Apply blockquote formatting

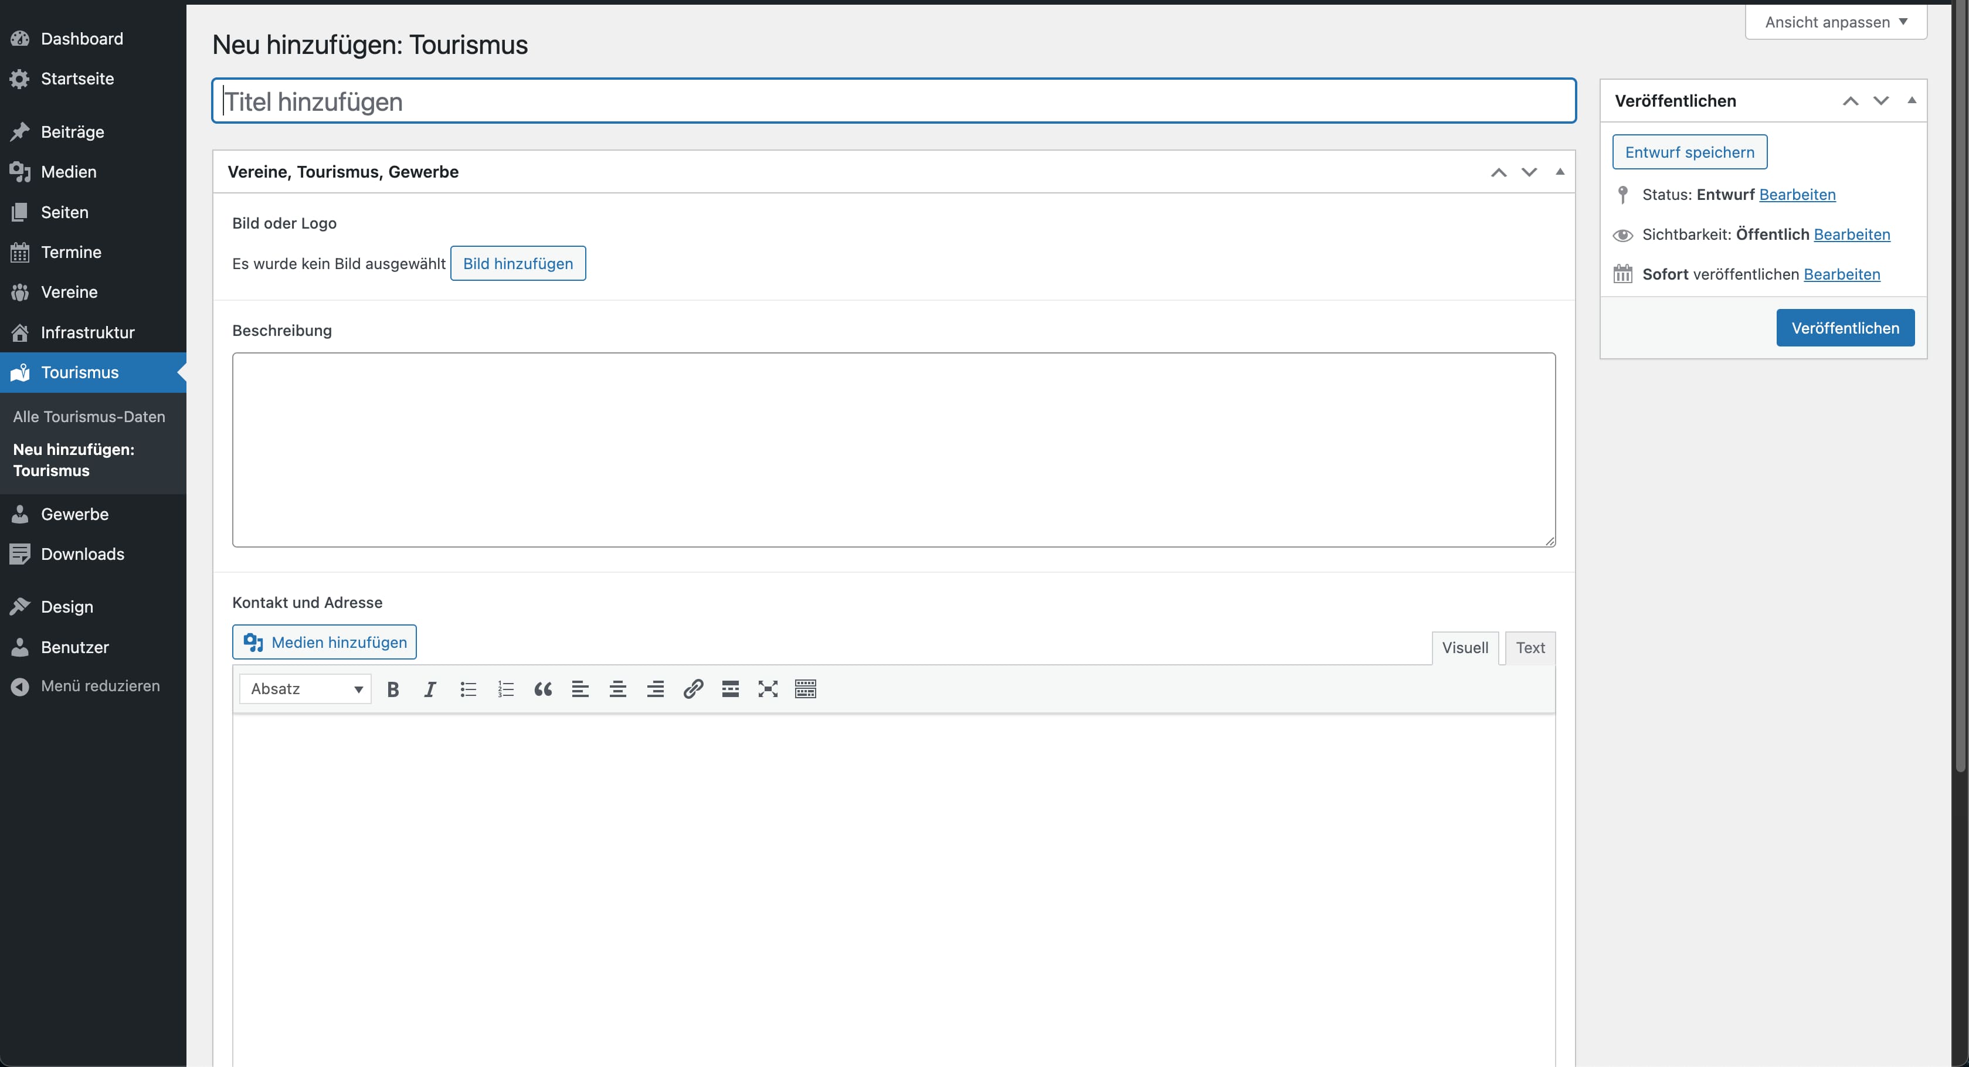tap(543, 689)
